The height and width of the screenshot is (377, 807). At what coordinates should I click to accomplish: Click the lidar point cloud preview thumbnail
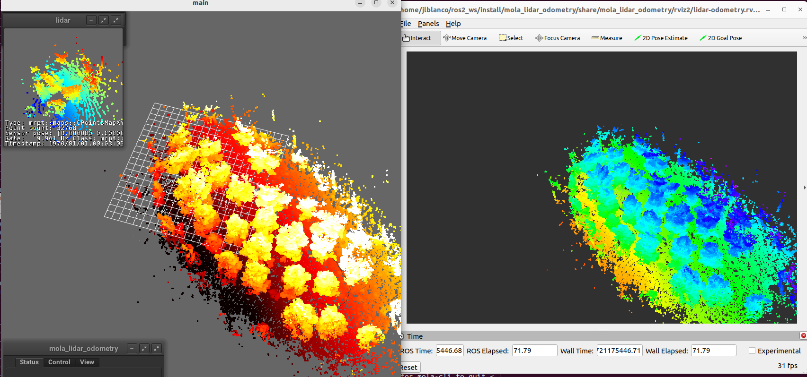[64, 87]
